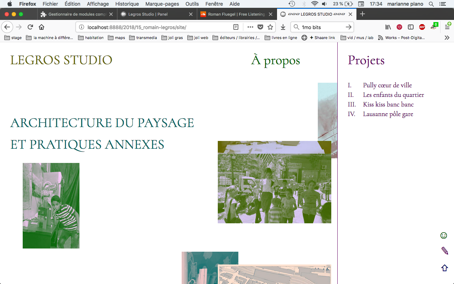
Task: Open the page actions three-dot menu
Action: [x=250, y=27]
